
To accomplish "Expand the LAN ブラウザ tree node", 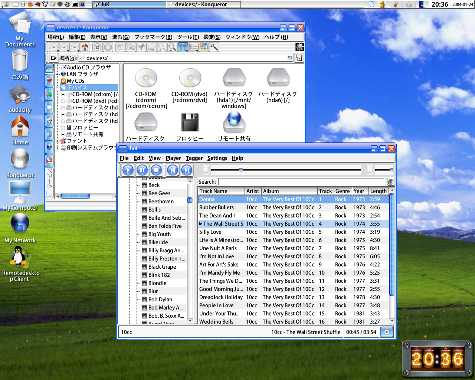I will (58, 74).
